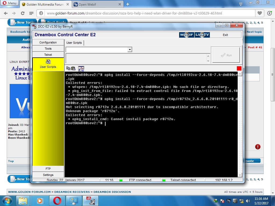Go forward in Opera browser
275x206 pixels.
pyautogui.click(x=14, y=13)
